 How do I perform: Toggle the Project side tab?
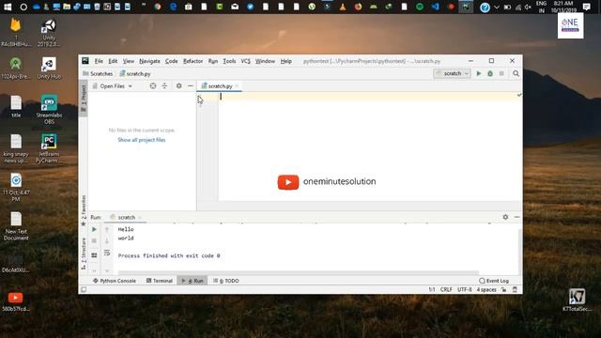pos(84,98)
